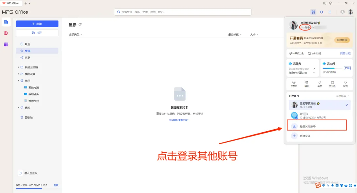Open the apps grid icon in top bar

(x=313, y=12)
